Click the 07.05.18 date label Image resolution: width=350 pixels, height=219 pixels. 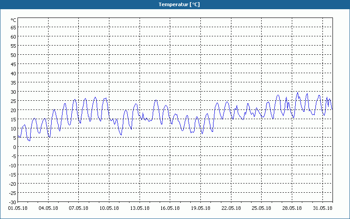(x=79, y=208)
